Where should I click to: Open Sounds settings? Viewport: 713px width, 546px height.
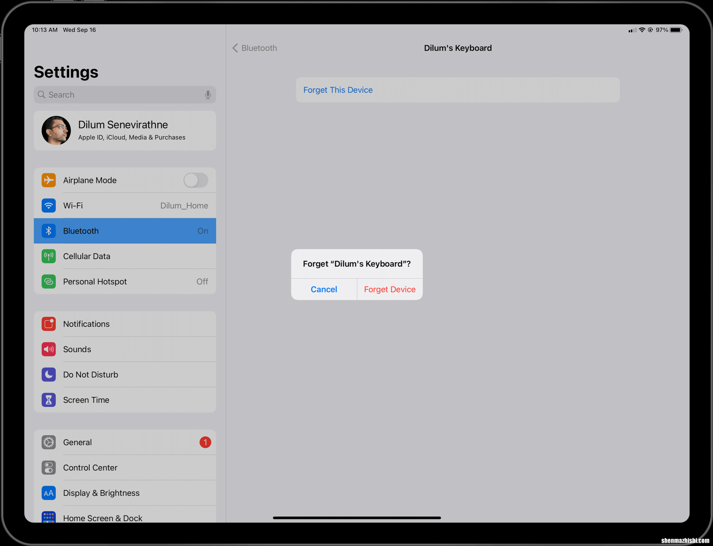pos(125,349)
